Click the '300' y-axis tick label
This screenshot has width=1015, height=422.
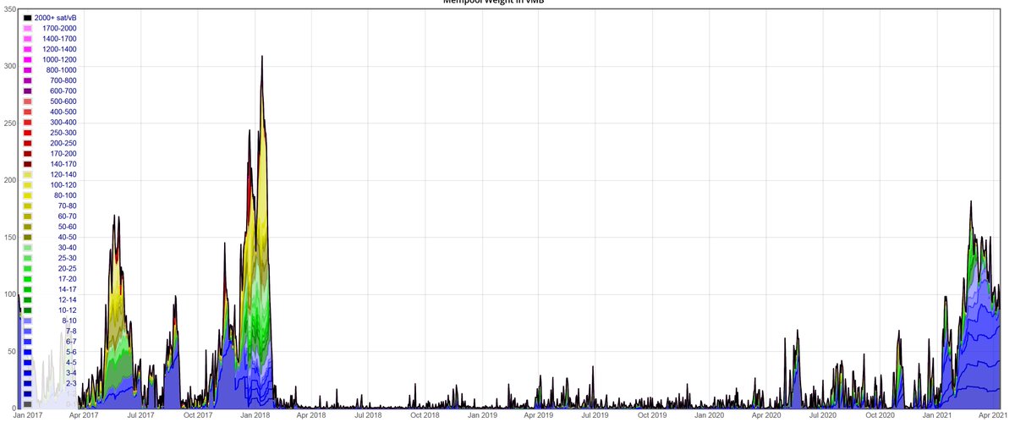tap(8, 66)
